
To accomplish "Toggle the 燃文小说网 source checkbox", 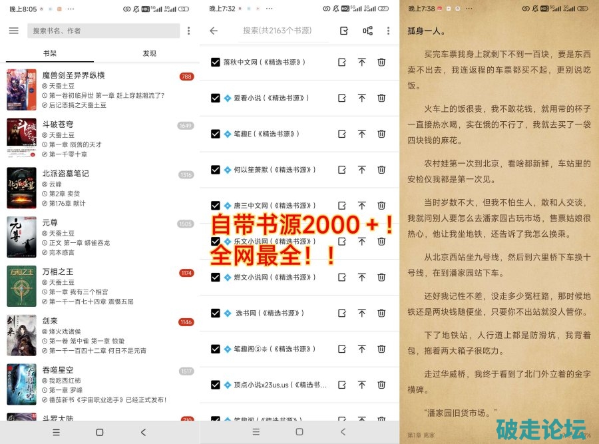I will coord(215,277).
